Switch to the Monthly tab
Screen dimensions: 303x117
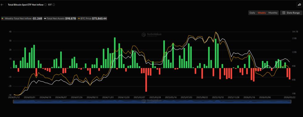(x=273, y=13)
